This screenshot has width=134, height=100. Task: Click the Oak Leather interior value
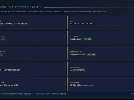coord(76,39)
